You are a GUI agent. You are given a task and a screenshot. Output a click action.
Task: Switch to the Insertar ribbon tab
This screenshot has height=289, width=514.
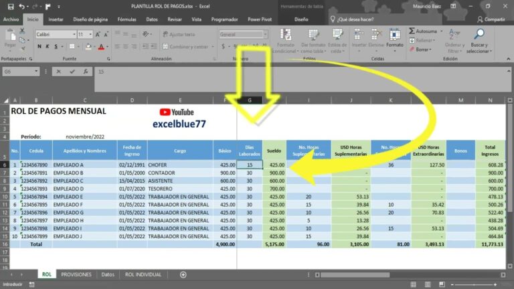pyautogui.click(x=56, y=19)
